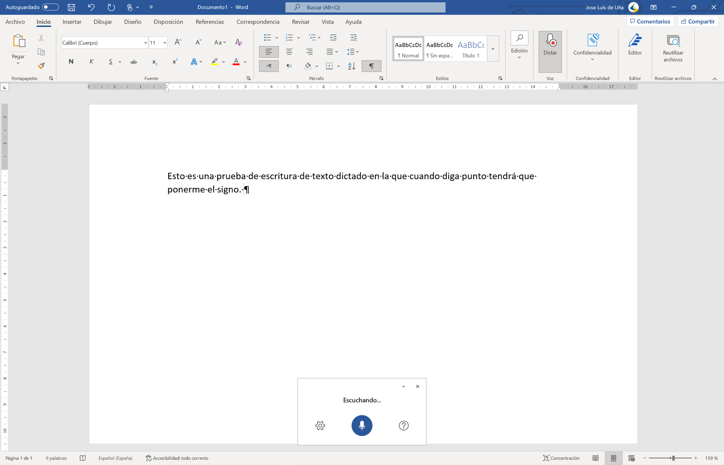Select the Cortar (cut) scissors icon

coord(41,37)
